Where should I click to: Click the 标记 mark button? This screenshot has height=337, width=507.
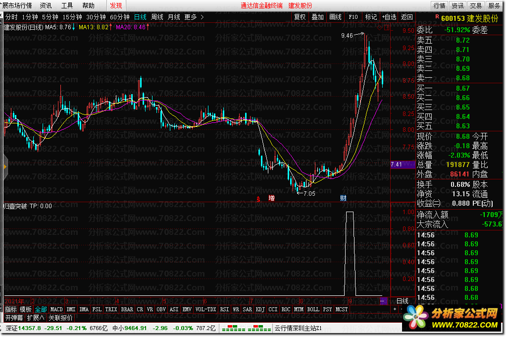pos(371,17)
